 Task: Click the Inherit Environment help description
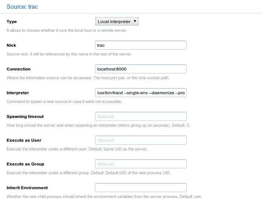click(x=104, y=196)
